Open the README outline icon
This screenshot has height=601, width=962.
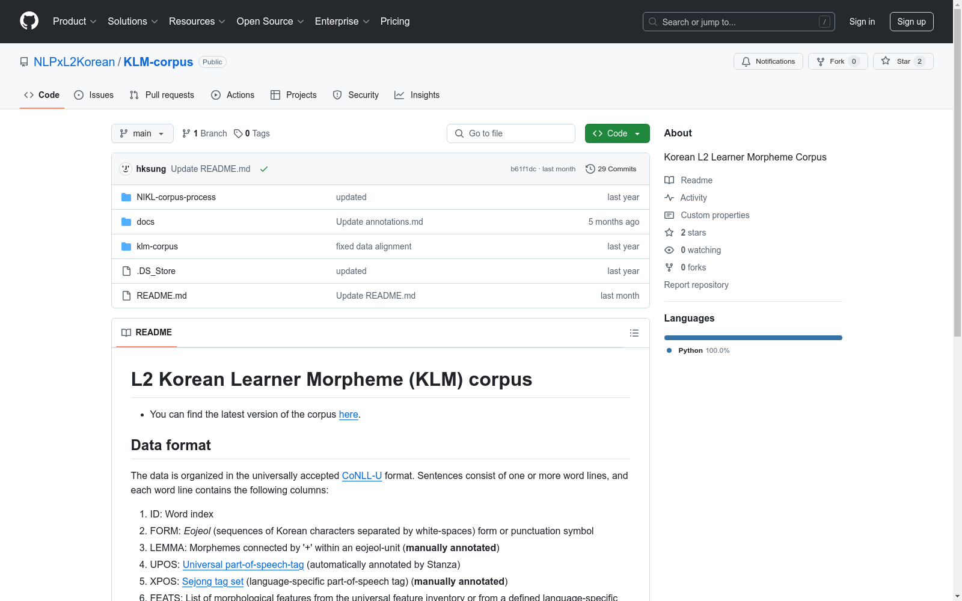tap(634, 333)
